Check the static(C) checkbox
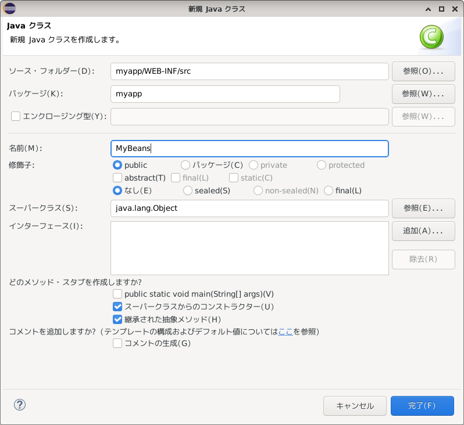Image resolution: width=464 pixels, height=425 pixels. click(234, 178)
